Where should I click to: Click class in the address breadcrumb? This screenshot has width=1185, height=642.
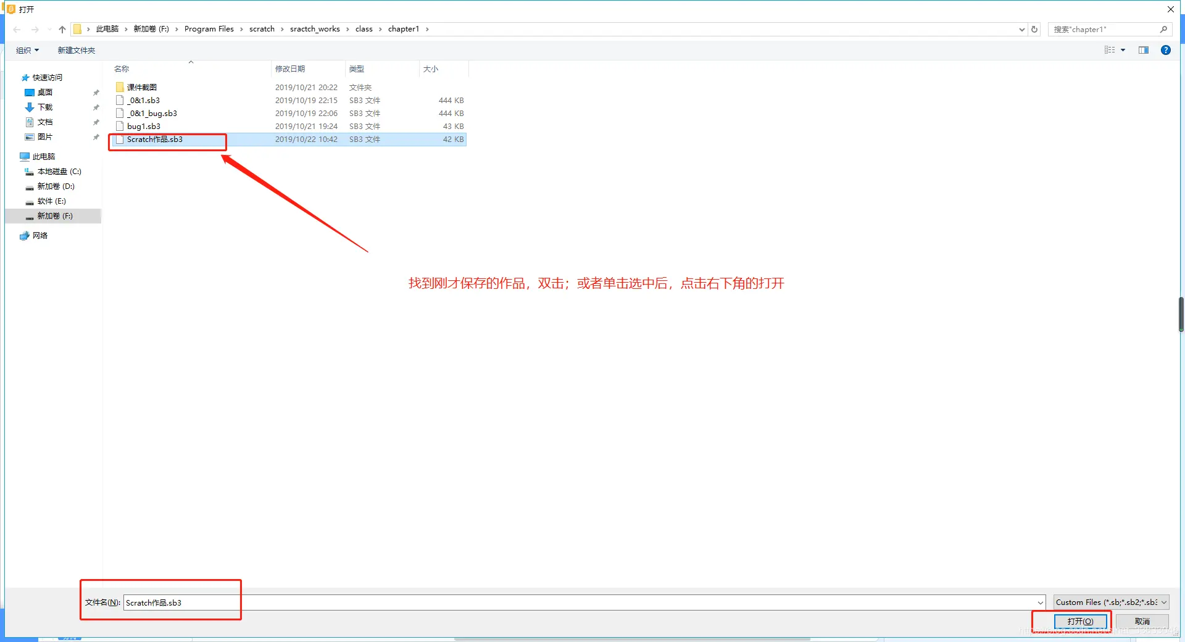coord(364,29)
